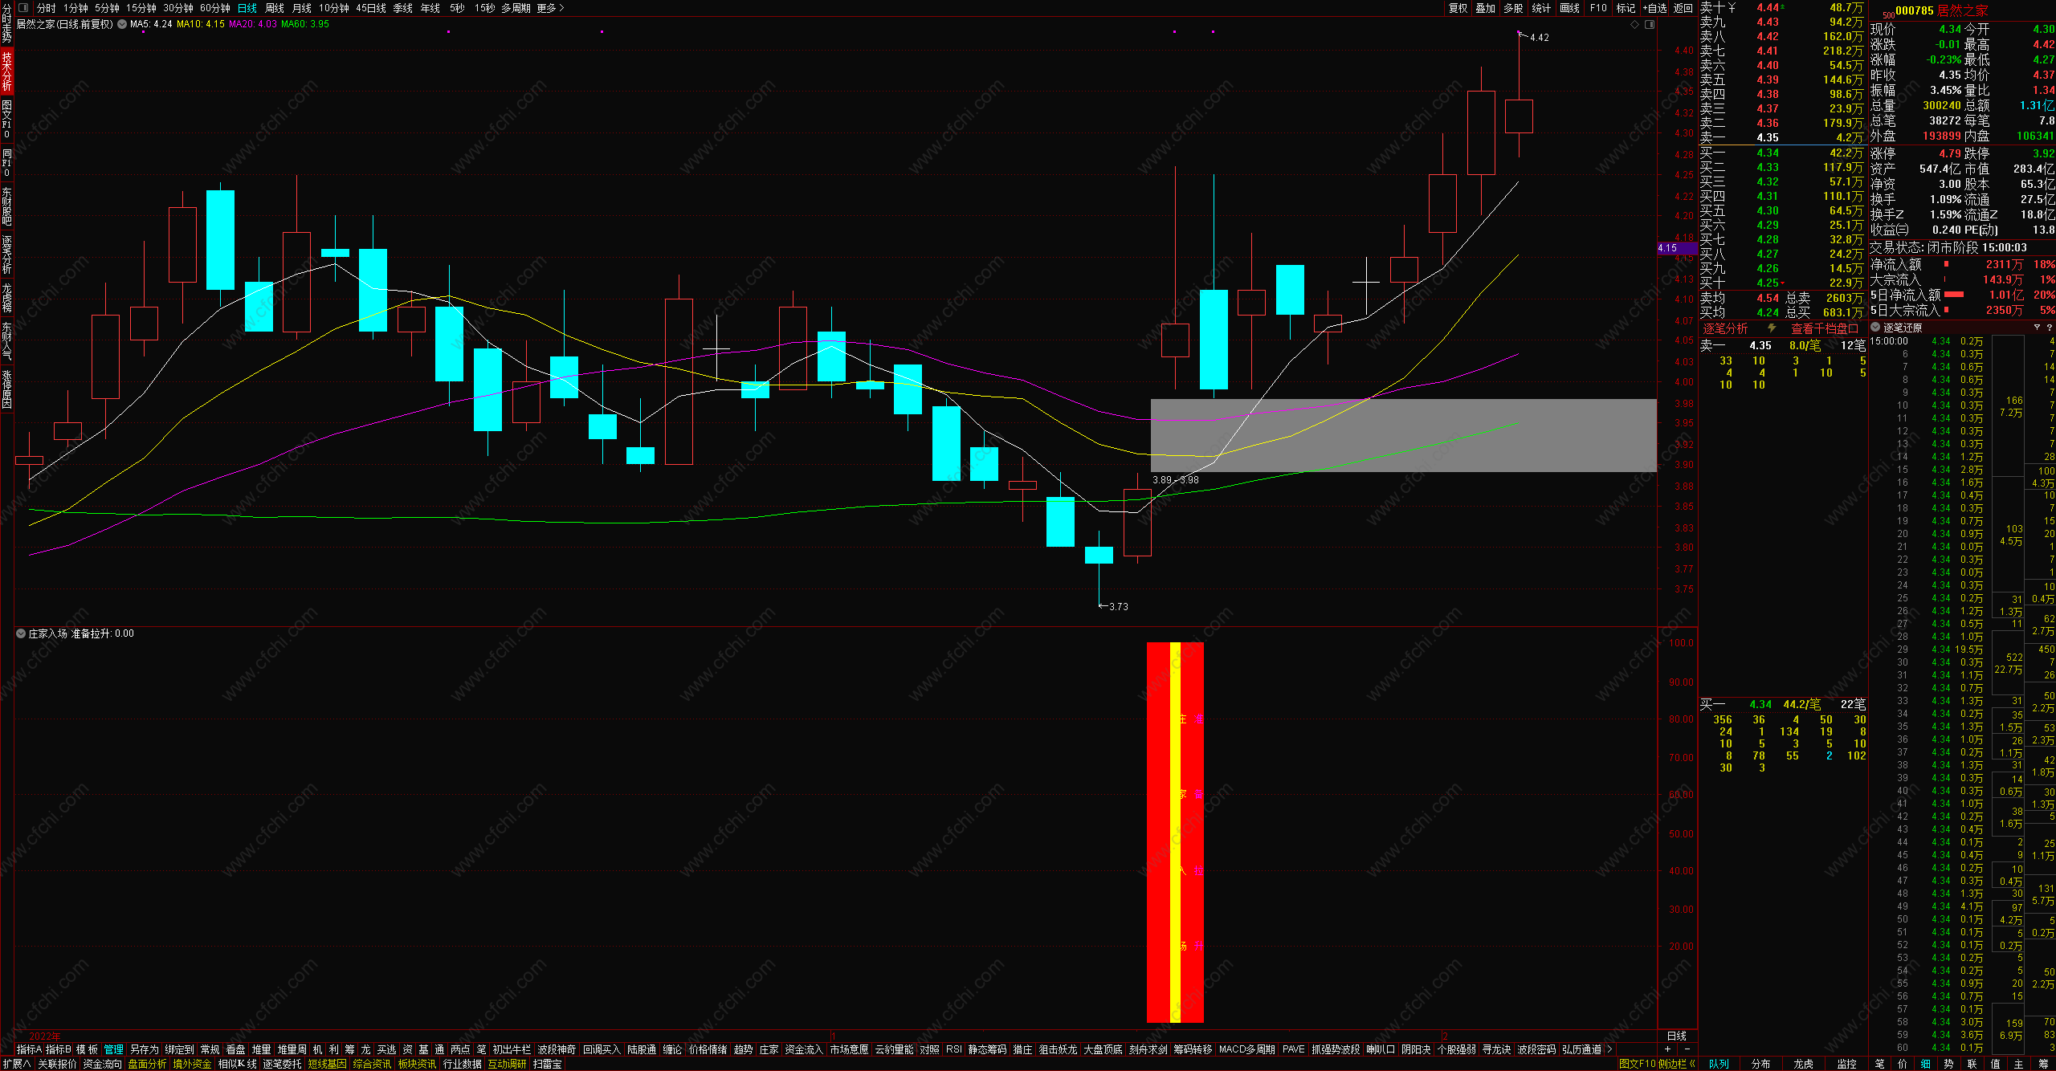
Task: Click 查看千档盘口 link
Action: (1825, 328)
